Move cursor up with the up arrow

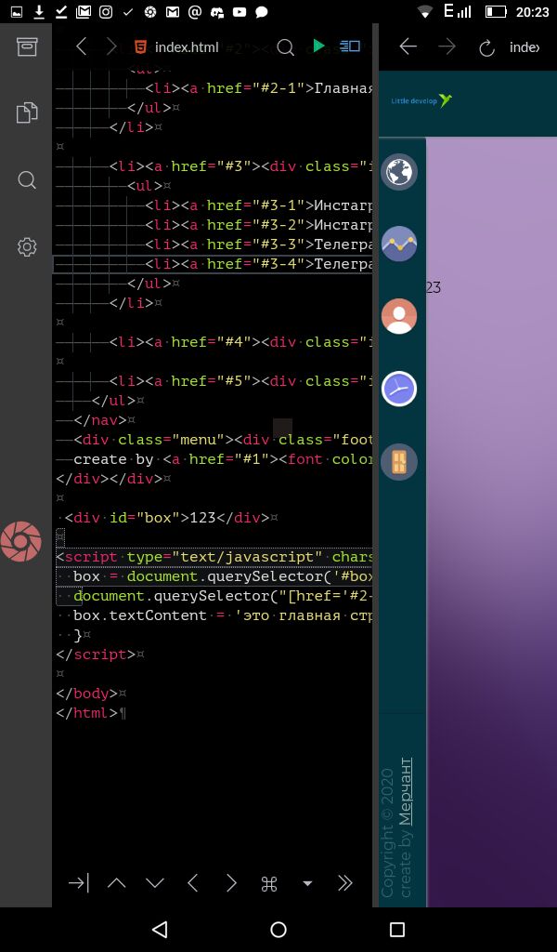click(x=117, y=883)
